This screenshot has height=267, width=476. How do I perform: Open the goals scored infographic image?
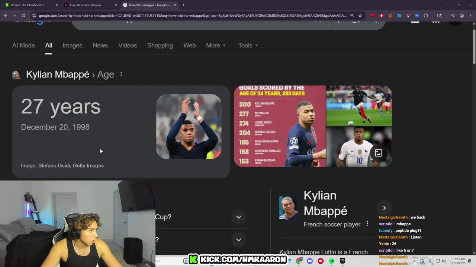tap(280, 126)
